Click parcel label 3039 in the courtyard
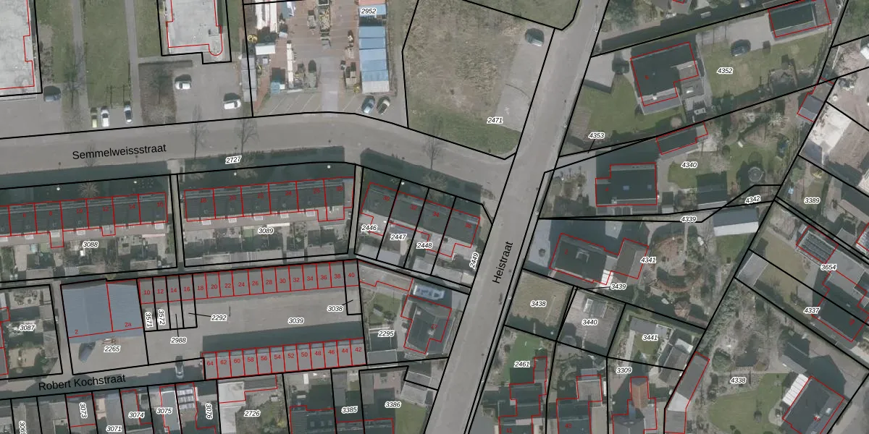This screenshot has height=434, width=869. pos(295,320)
